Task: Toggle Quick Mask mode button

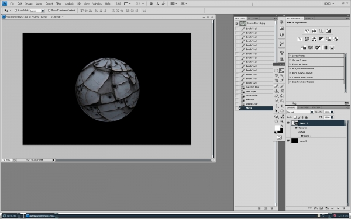Action: pyautogui.click(x=279, y=137)
